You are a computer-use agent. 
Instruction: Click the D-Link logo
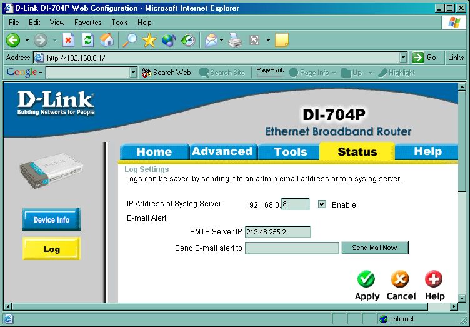click(56, 103)
